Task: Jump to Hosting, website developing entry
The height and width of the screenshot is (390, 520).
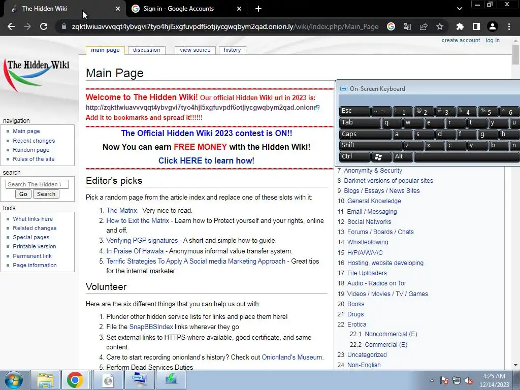Action: click(x=385, y=263)
